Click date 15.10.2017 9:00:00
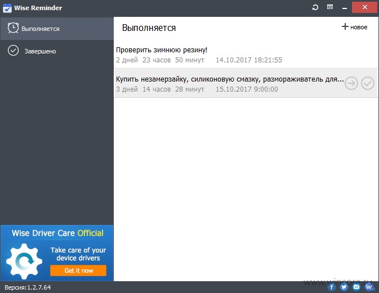Screen dimensions: 379x293 tap(247, 89)
